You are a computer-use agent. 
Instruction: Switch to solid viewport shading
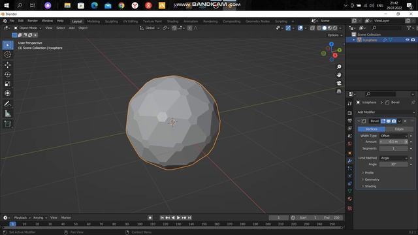click(325, 28)
